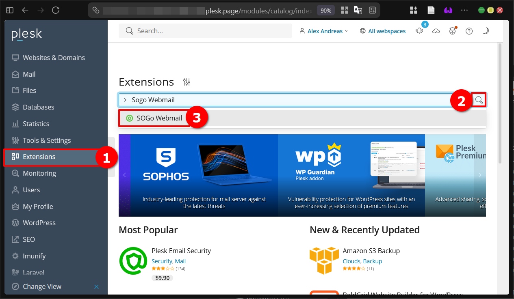Click translate page icon
This screenshot has height=299, width=514.
pyautogui.click(x=358, y=10)
